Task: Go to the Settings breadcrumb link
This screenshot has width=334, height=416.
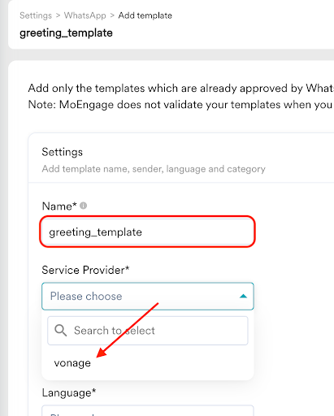Action: tap(36, 15)
